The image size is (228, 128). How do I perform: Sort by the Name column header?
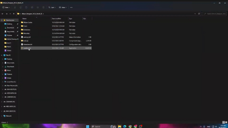[36, 18]
